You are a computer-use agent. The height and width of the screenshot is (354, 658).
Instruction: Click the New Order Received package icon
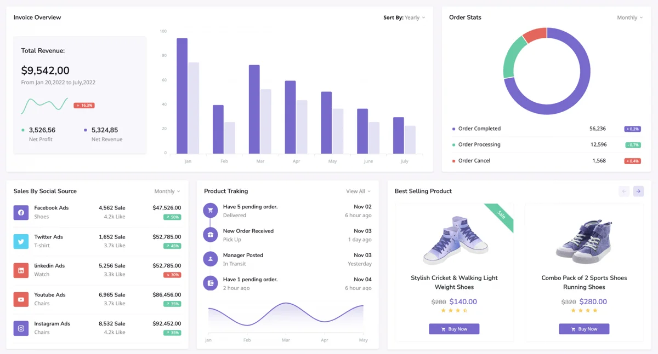pos(210,235)
